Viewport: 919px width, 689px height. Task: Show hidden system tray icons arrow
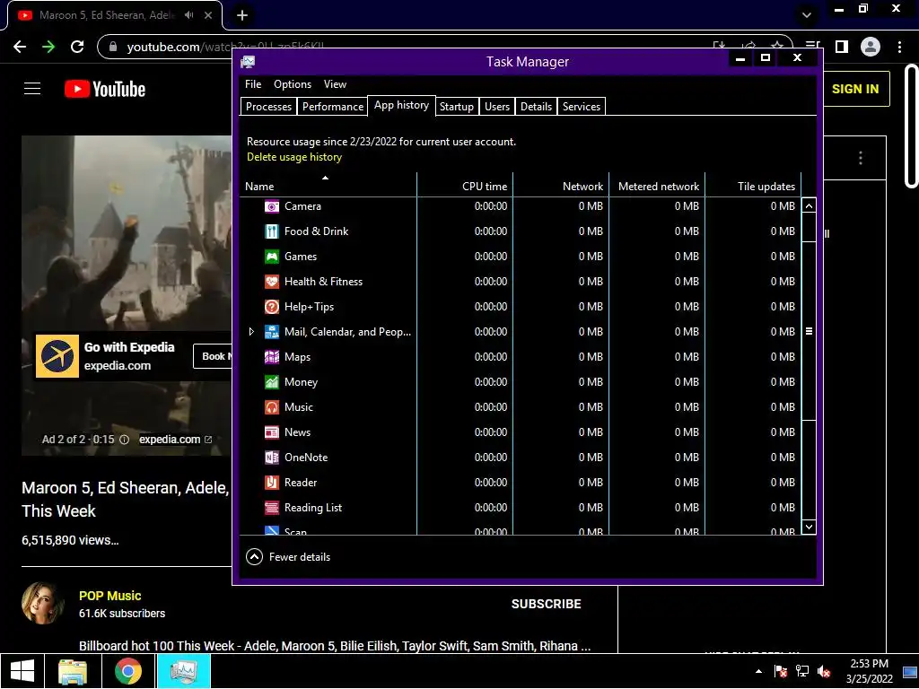[759, 671]
